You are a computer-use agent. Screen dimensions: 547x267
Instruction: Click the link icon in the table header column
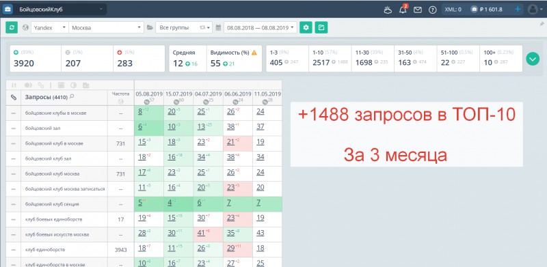point(14,98)
